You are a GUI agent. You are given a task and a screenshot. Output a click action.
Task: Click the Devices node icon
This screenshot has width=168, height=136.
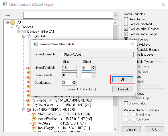point(18,27)
